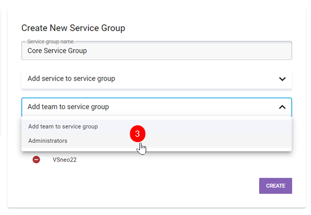Remove VSneo22 using the red minus icon
Viewport: 311px width, 215px height.
(x=36, y=160)
